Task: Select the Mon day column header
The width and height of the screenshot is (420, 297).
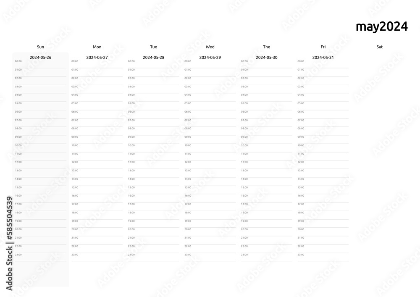Action: 97,47
